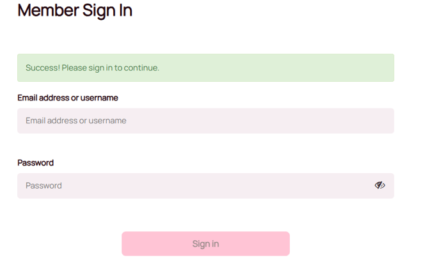
Task: Select the email field placeholder text
Action: point(75,121)
